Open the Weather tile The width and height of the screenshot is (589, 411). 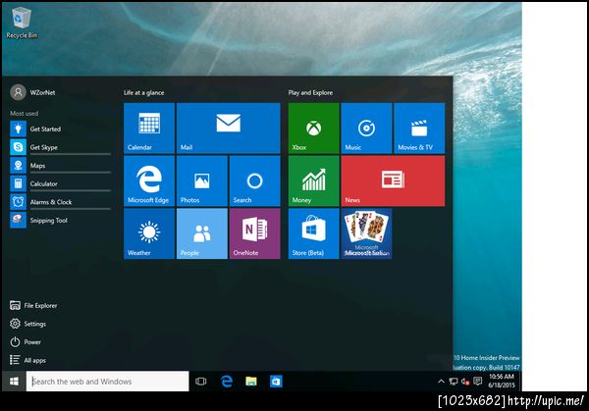click(x=149, y=233)
